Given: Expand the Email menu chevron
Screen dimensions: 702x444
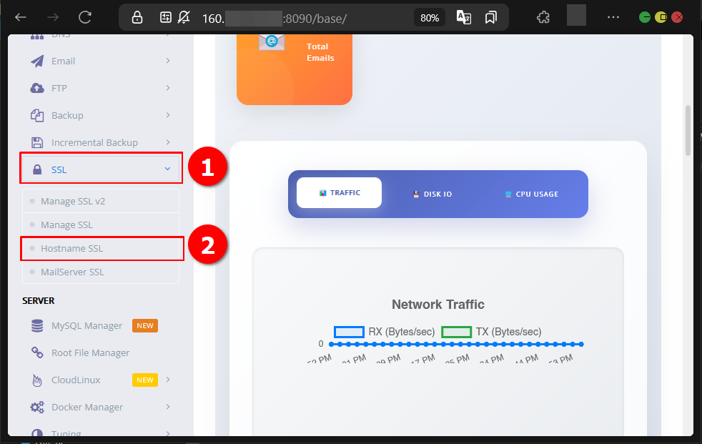Looking at the screenshot, I should [x=168, y=61].
